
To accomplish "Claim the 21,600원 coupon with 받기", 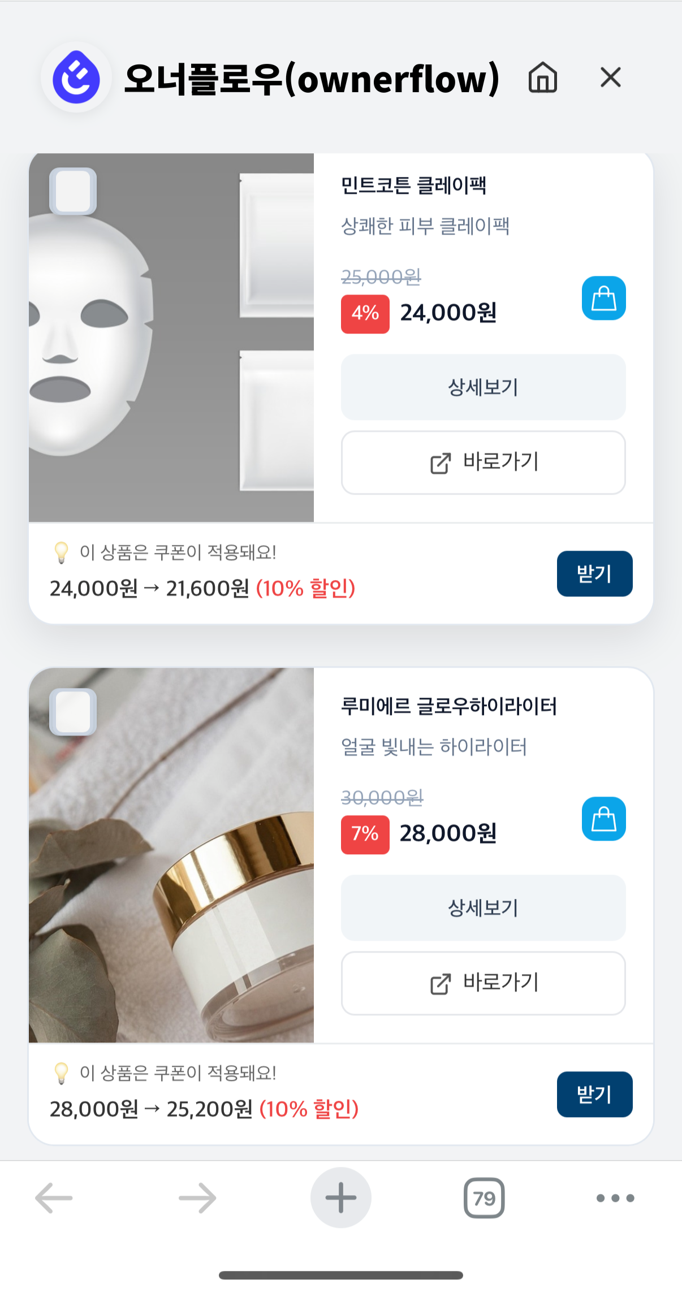I will tap(594, 574).
